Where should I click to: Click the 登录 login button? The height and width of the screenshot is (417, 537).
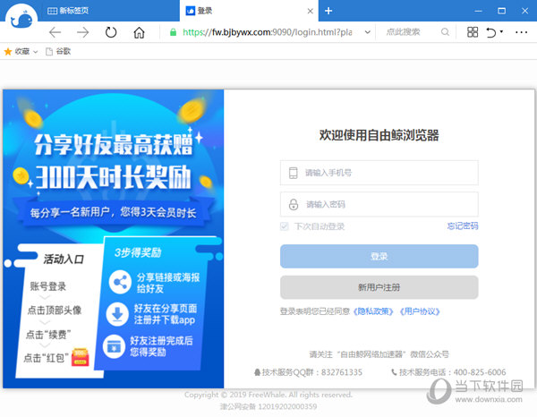(x=379, y=257)
